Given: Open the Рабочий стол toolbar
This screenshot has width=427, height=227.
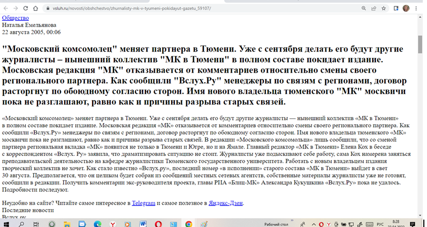Looking at the screenshot, I should click(276, 224).
